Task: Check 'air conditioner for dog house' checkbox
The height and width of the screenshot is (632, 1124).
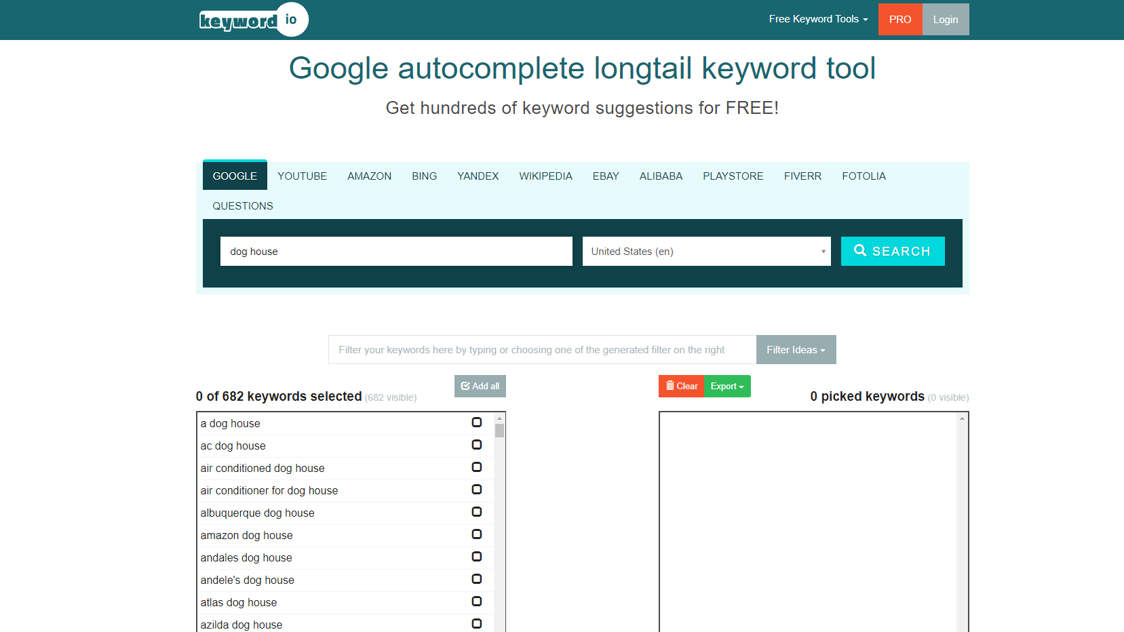Action: (x=477, y=490)
